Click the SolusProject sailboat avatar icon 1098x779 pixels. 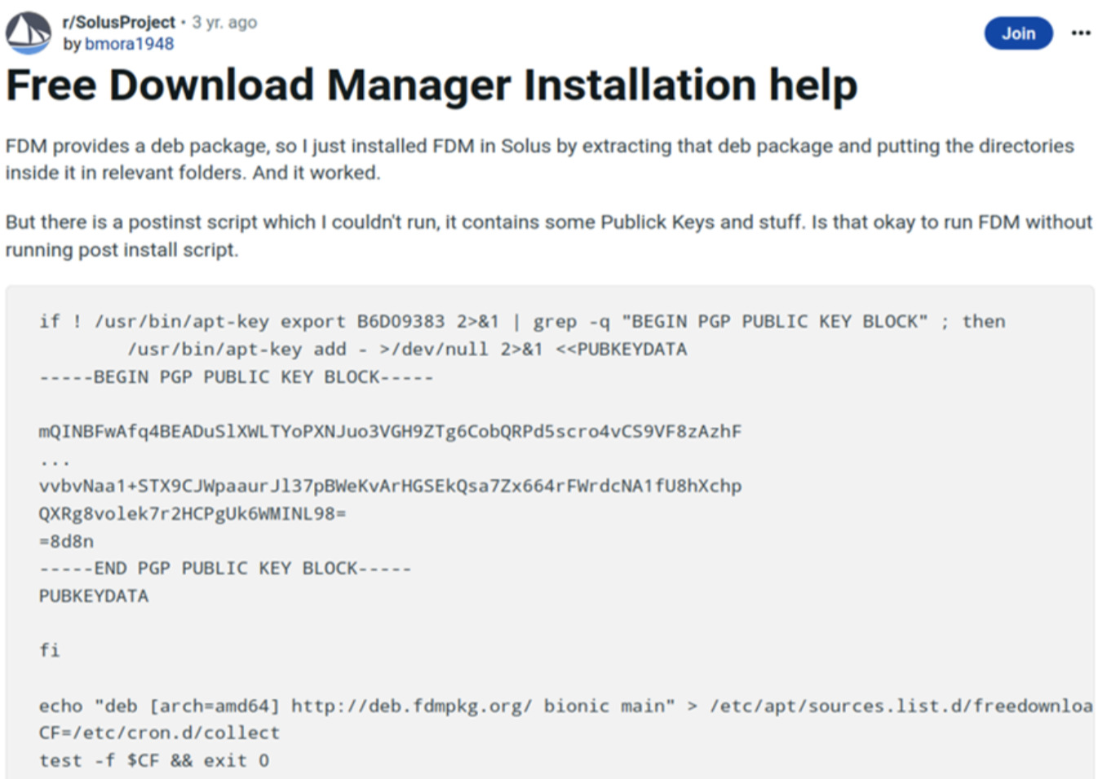pos(29,33)
